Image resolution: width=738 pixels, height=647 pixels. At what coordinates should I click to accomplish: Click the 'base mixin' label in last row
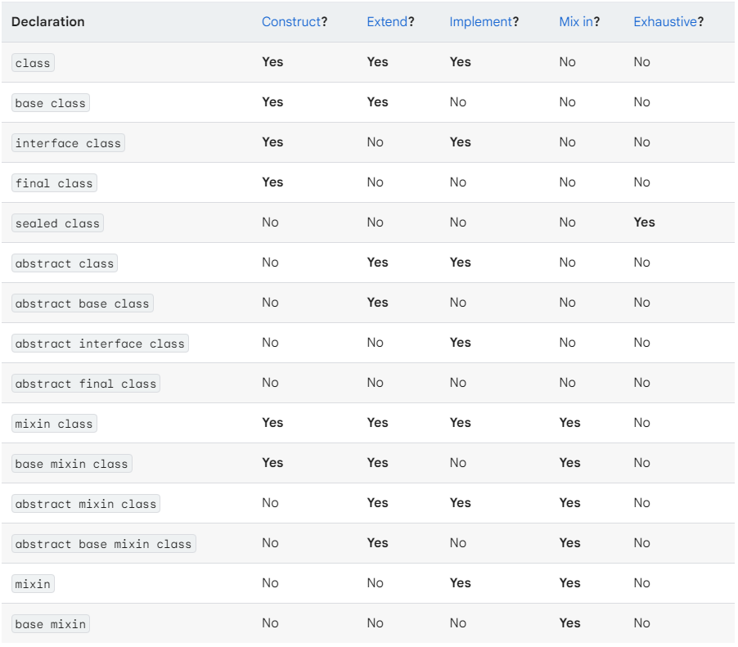click(x=51, y=624)
